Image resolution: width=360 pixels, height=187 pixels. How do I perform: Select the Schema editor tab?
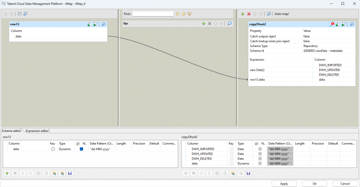[x=12, y=131]
